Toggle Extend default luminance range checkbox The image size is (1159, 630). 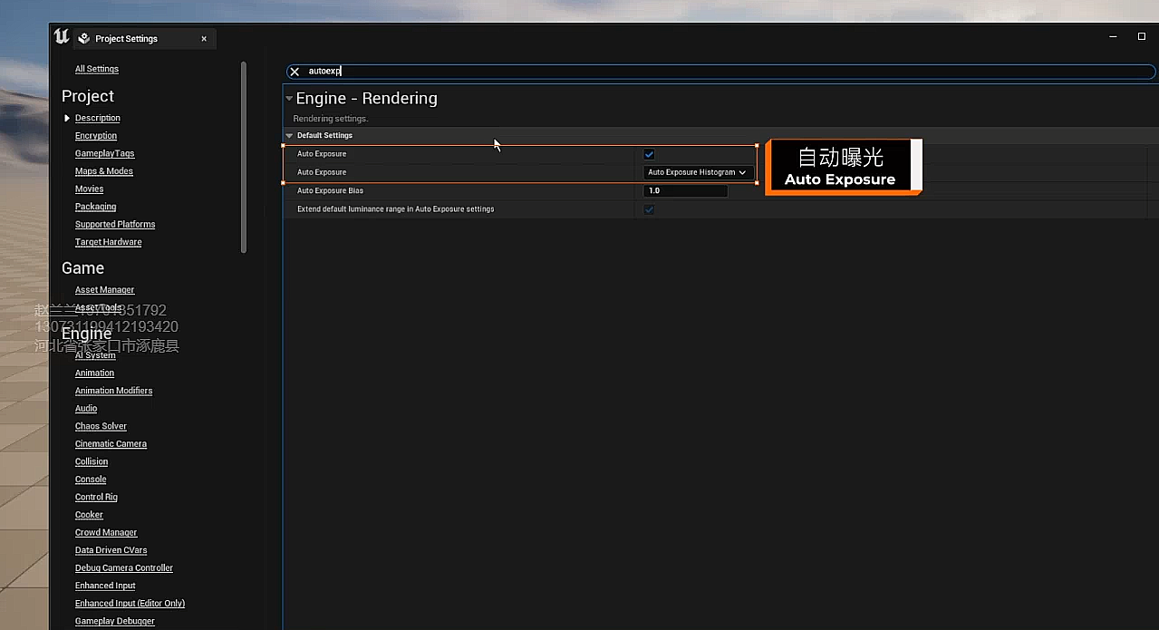649,209
